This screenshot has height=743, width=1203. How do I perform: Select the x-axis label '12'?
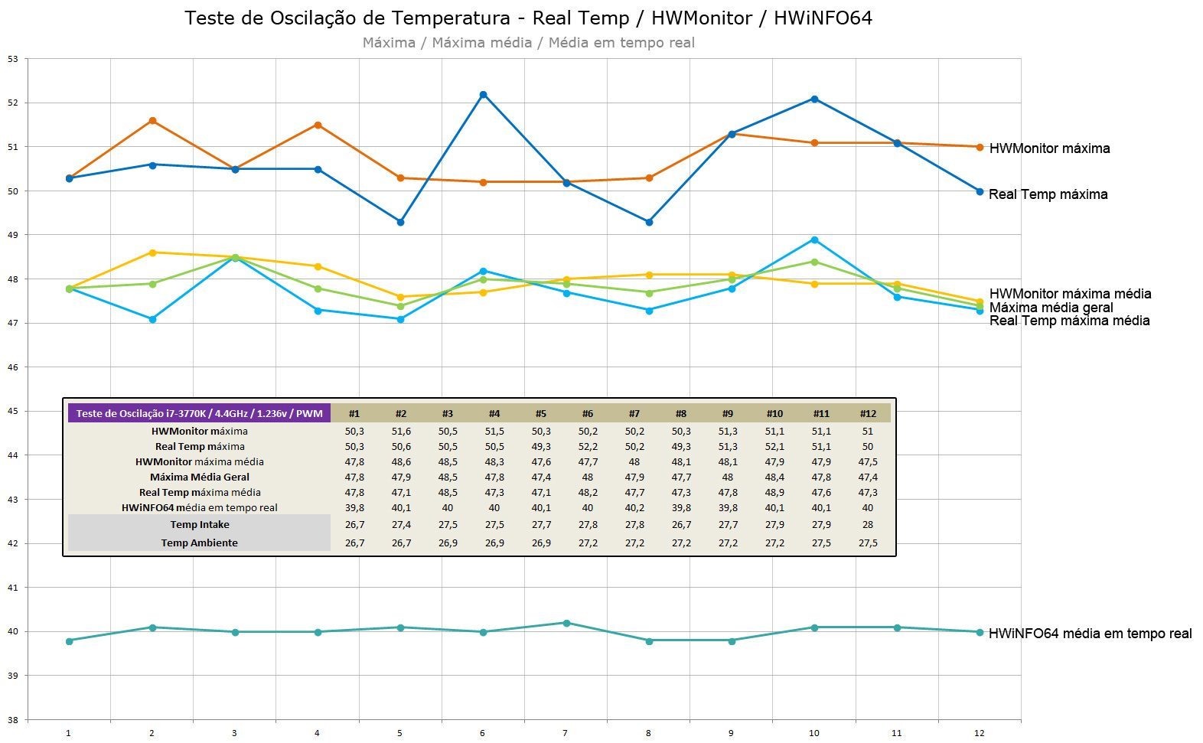coord(980,733)
